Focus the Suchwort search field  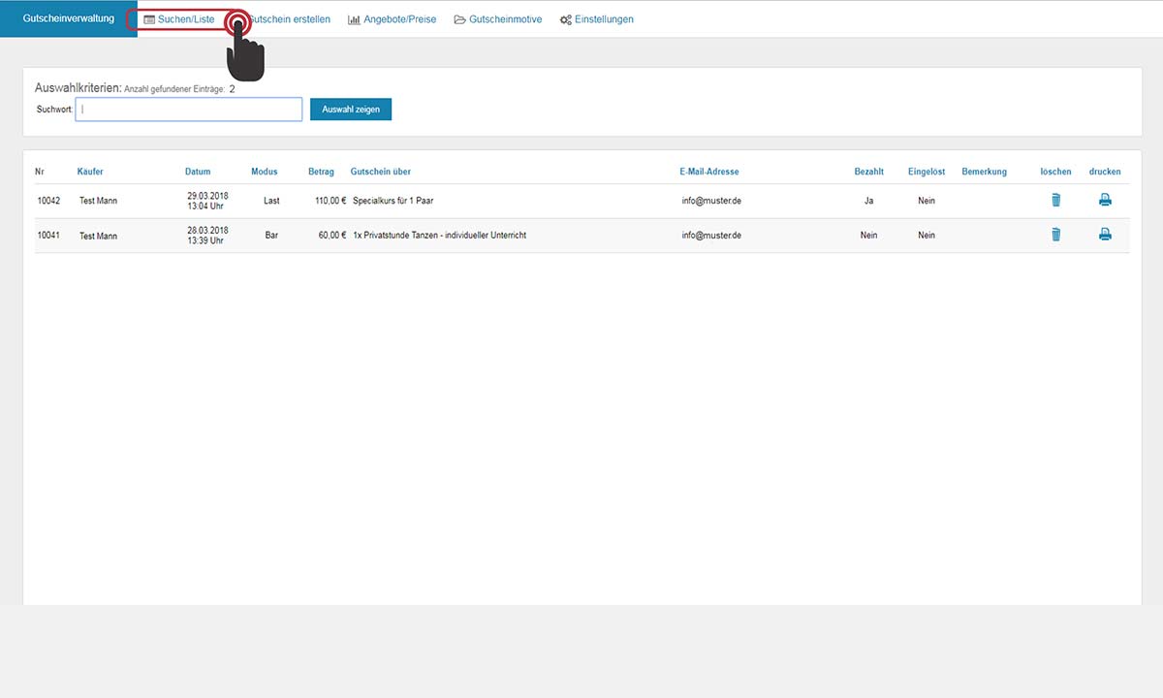pyautogui.click(x=189, y=110)
